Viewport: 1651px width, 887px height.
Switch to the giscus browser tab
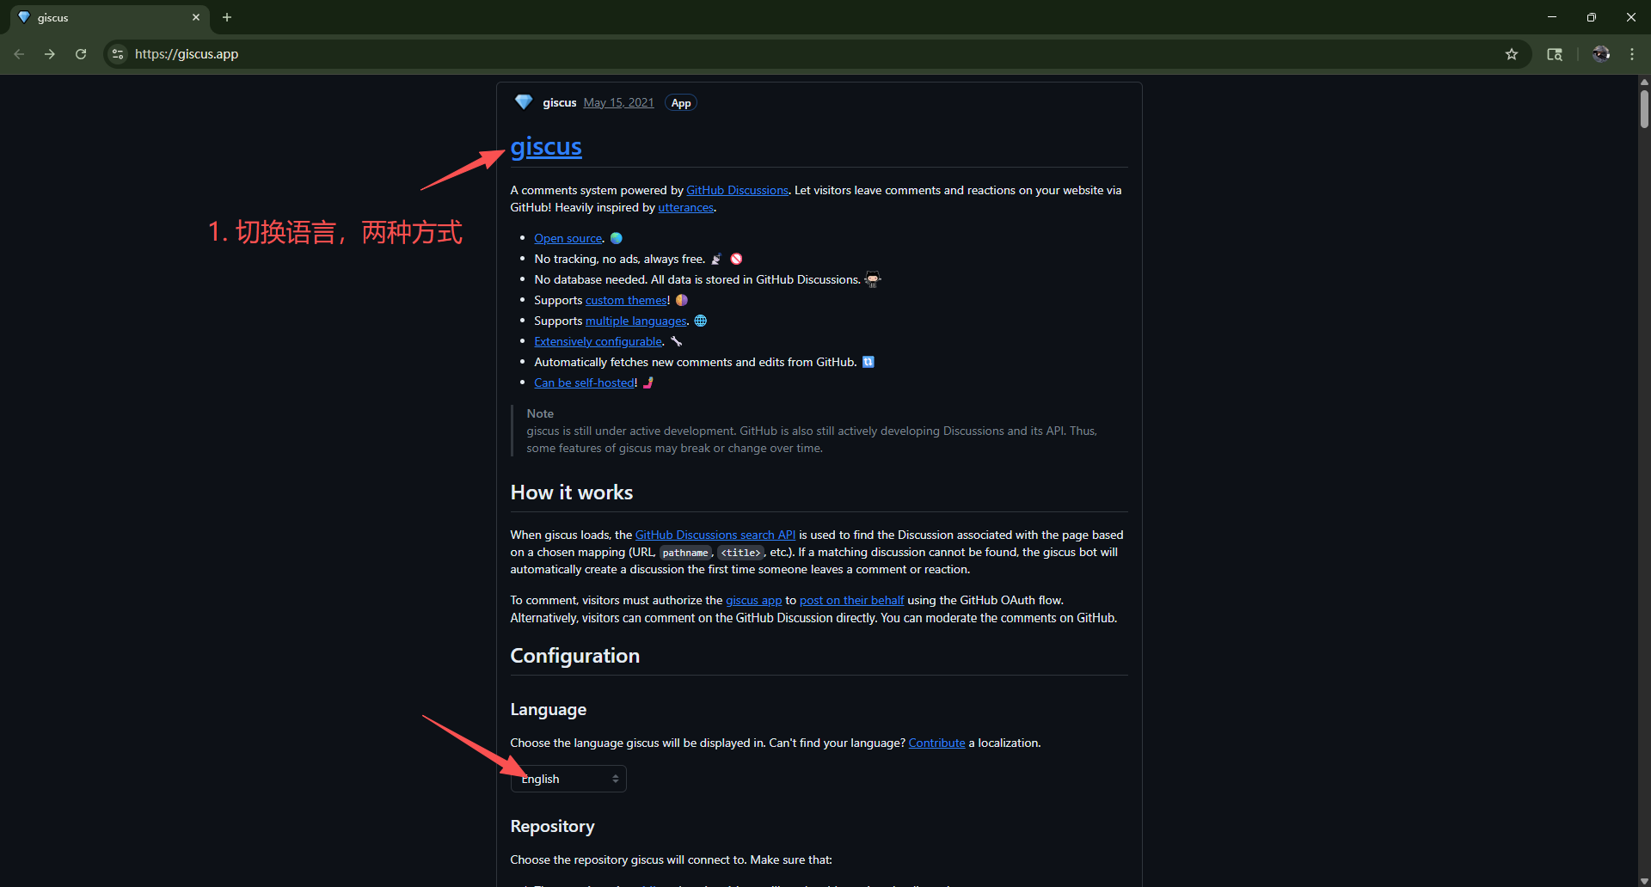point(103,17)
